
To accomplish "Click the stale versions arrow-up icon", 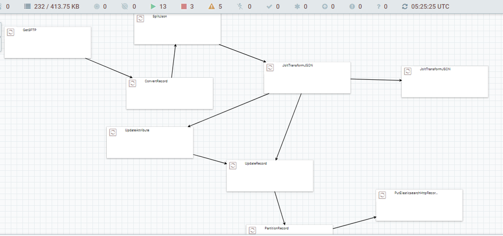I will [x=325, y=7].
